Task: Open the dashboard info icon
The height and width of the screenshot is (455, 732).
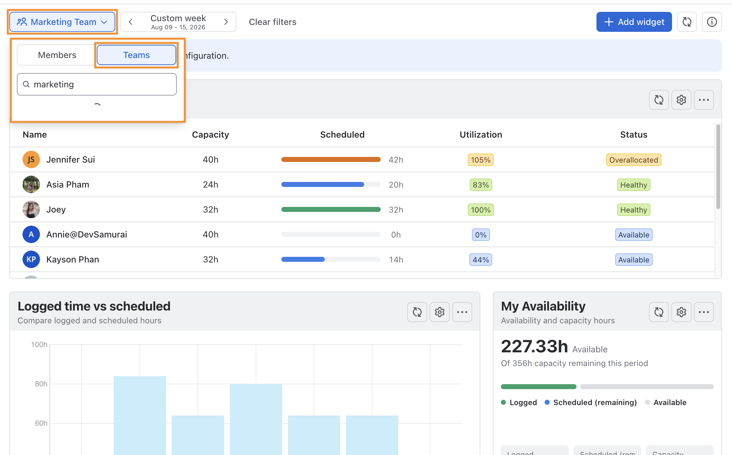Action: (712, 22)
